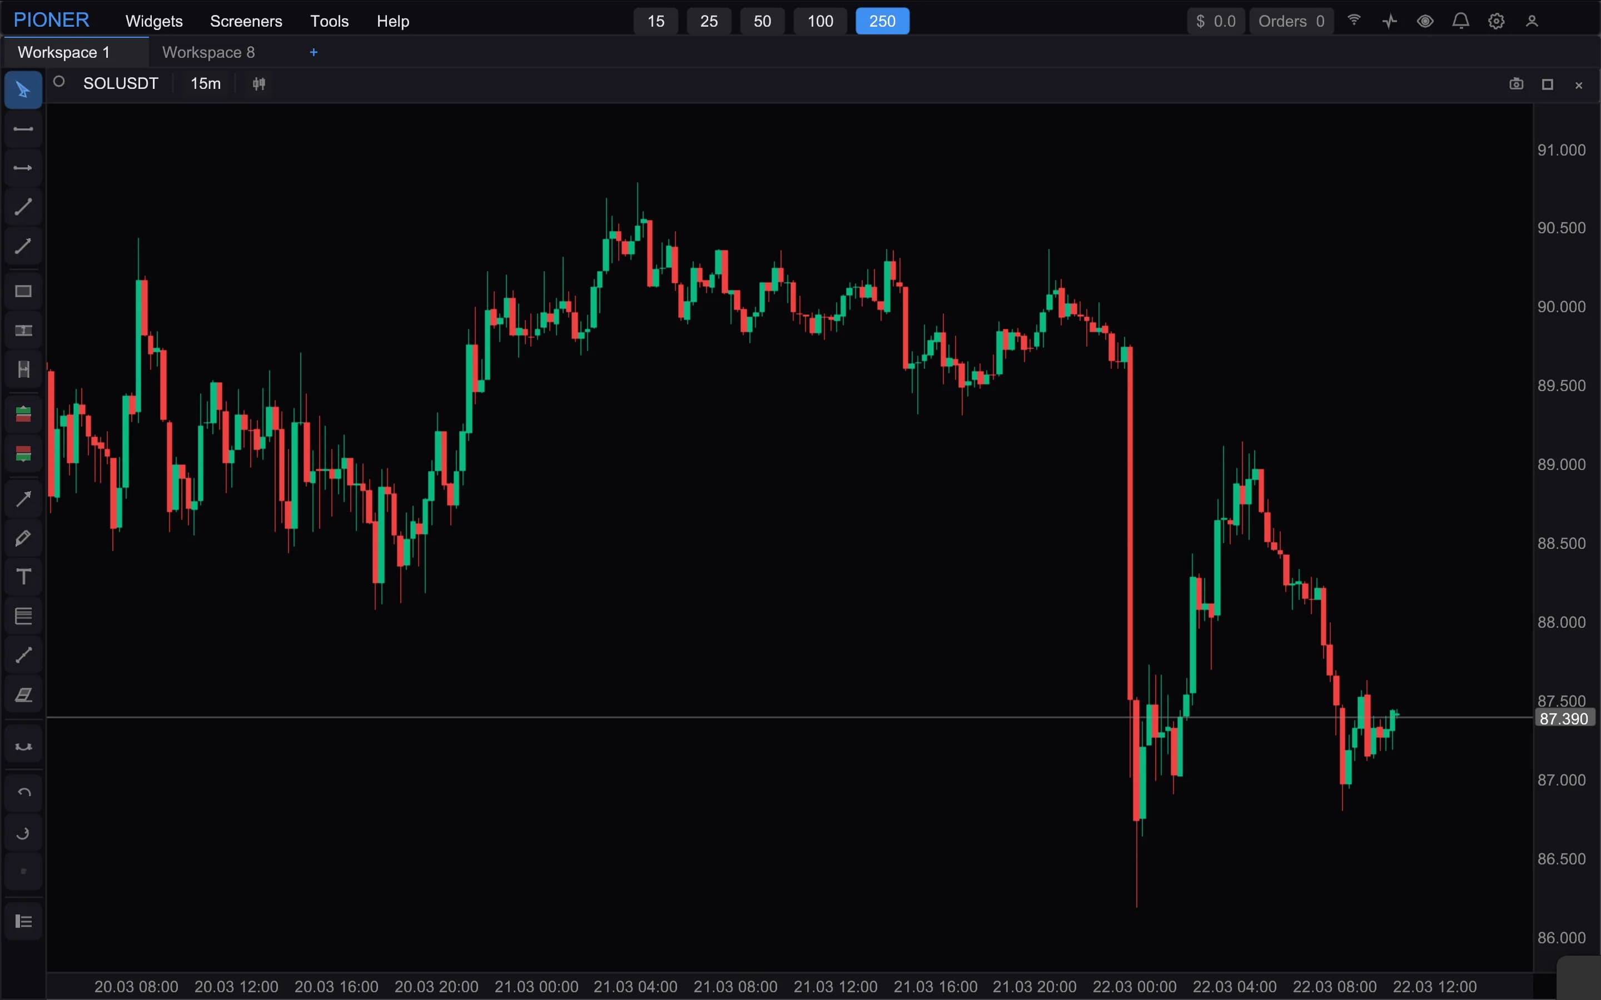
Task: Select the horizontal ray arrow tool
Action: (23, 168)
